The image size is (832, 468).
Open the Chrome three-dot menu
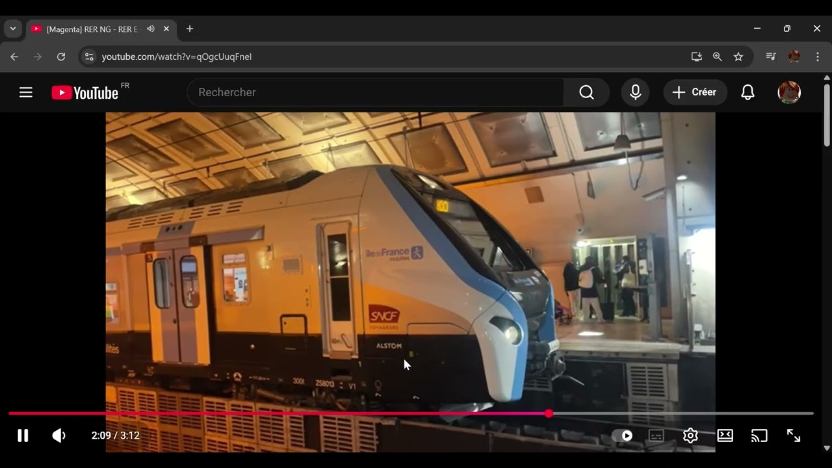point(818,57)
